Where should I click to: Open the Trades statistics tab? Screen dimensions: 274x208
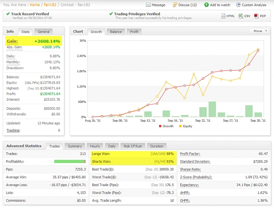54,146
